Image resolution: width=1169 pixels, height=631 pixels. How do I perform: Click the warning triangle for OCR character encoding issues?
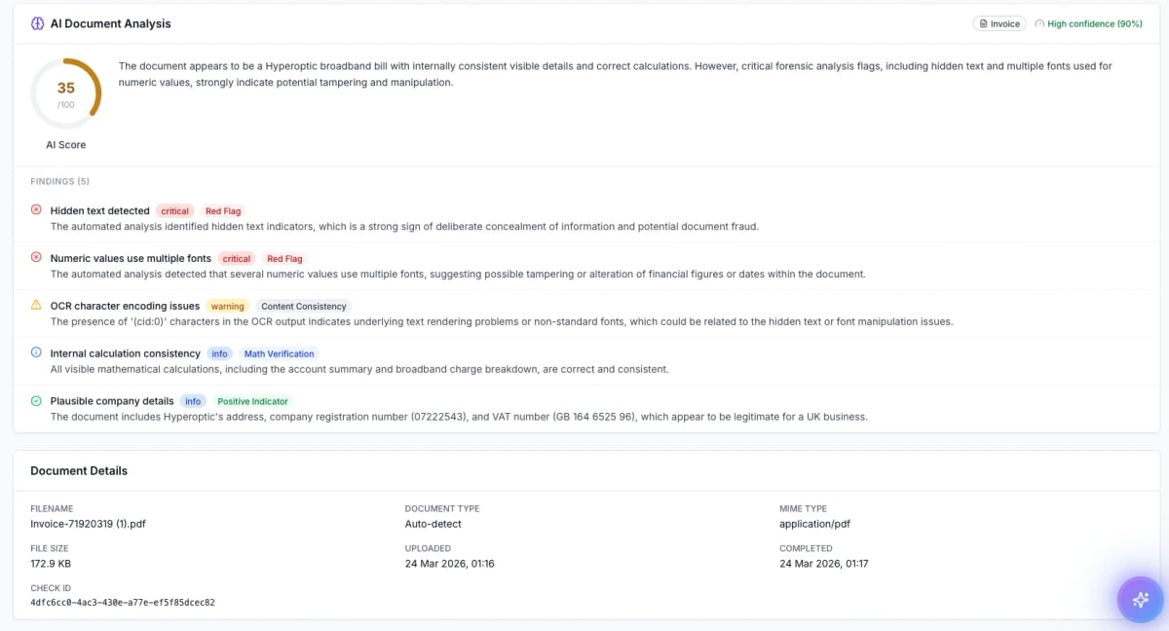coord(36,306)
